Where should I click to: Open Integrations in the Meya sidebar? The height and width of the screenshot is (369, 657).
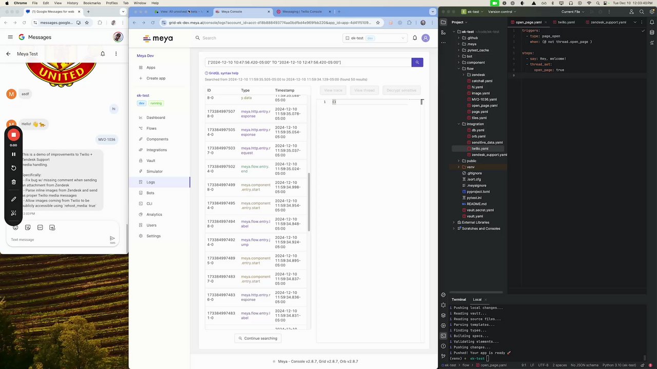[x=157, y=150]
